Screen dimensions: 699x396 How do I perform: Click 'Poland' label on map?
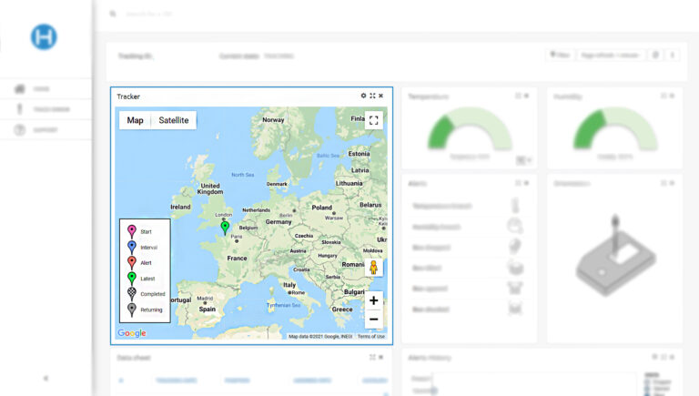pos(322,208)
